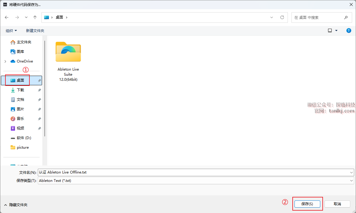Go to 音乐 folder in sidebar

[x=20, y=119]
